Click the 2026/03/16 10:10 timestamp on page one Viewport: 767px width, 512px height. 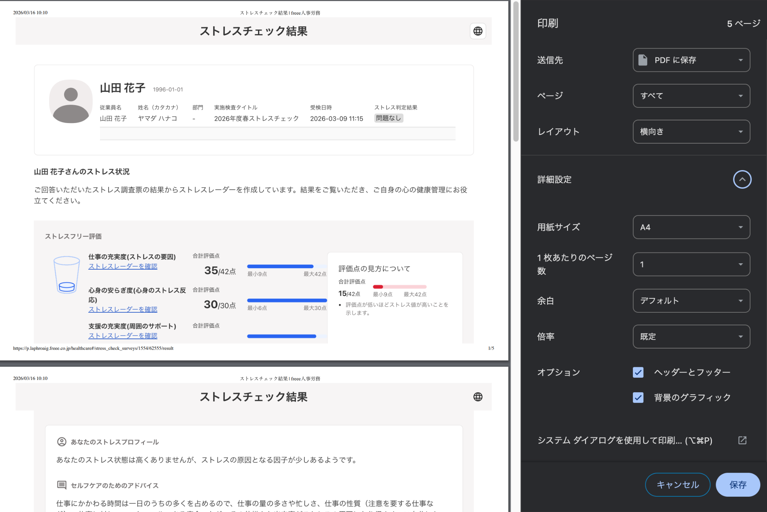pyautogui.click(x=30, y=13)
